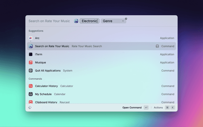Click the Arc browser app icon
The width and height of the screenshot is (203, 127).
pos(30,38)
